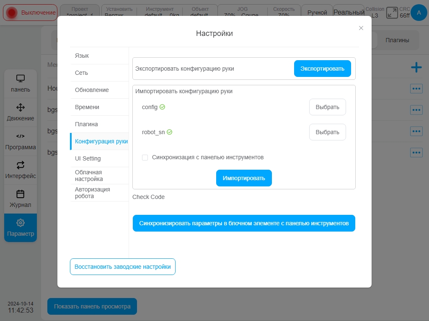This screenshot has width=429, height=321.
Task: Open панель from the sidebar
Action: 21,84
